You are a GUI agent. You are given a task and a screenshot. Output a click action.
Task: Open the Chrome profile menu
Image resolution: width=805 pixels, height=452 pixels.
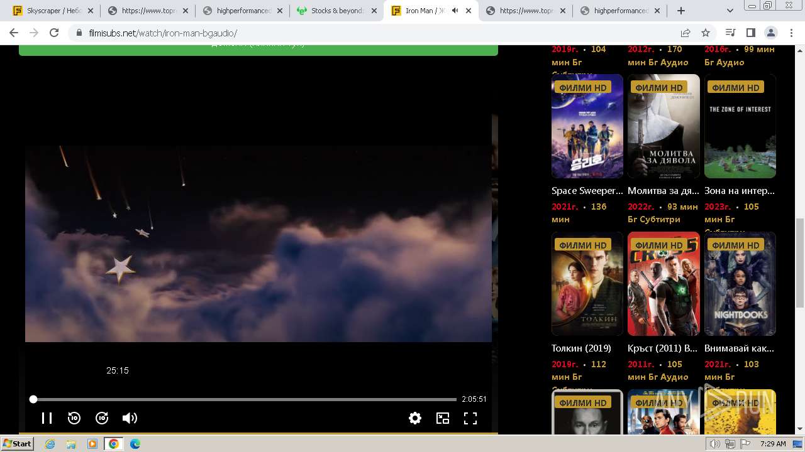[x=770, y=33]
